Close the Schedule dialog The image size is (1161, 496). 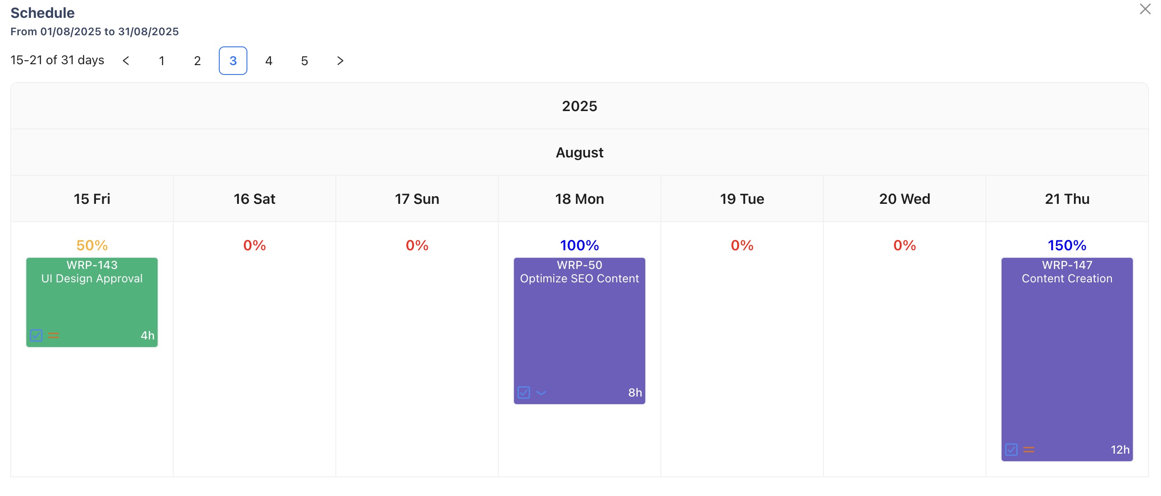(x=1145, y=9)
